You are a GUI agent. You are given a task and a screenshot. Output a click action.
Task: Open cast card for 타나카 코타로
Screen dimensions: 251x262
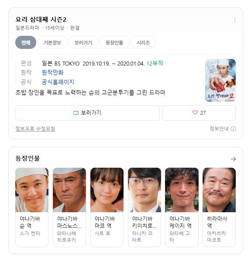point(144,207)
